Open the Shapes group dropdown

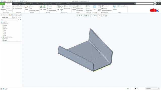48,13
